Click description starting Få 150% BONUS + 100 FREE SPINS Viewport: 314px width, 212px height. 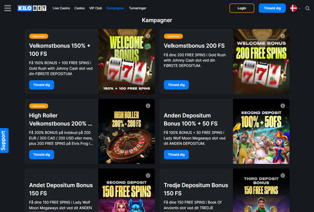pos(61,68)
